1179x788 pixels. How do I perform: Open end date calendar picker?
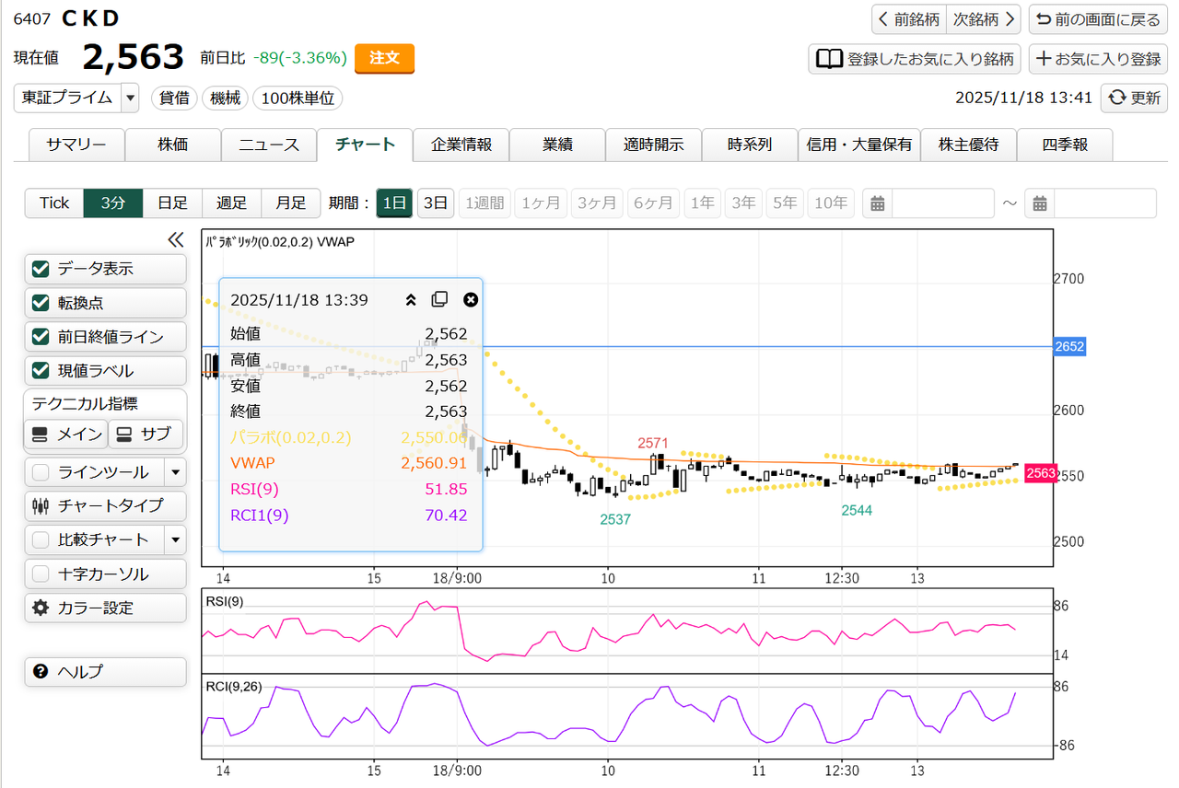(x=1040, y=203)
